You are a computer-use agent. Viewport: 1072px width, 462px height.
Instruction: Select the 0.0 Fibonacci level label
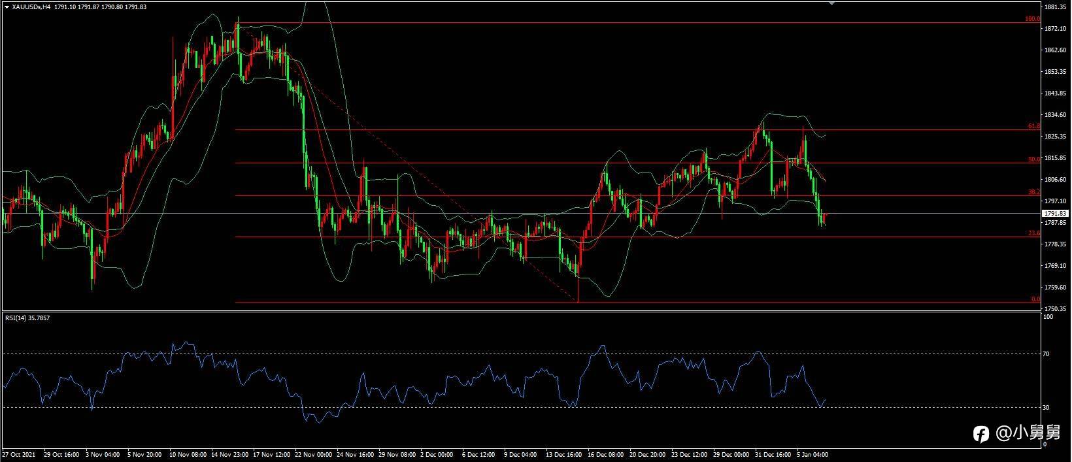[x=1035, y=299]
